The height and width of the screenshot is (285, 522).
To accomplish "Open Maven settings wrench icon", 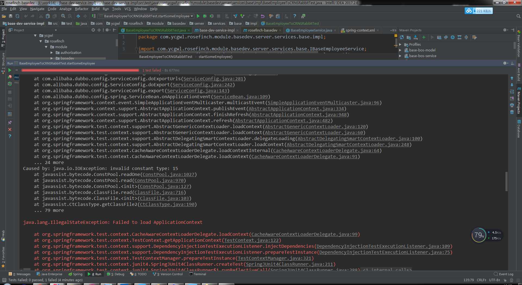I will [x=475, y=37].
